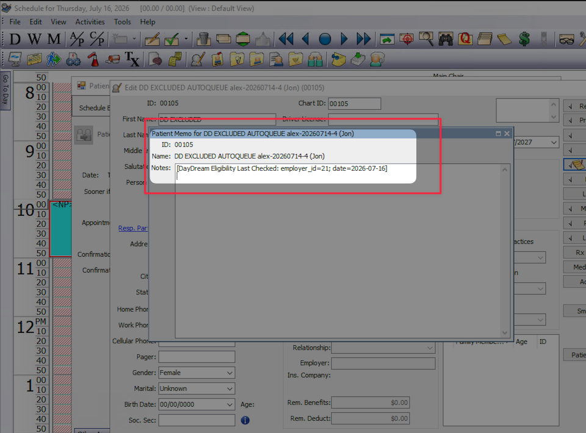This screenshot has width=586, height=433.
Task: Jump forward with double right arrows
Action: [363, 39]
